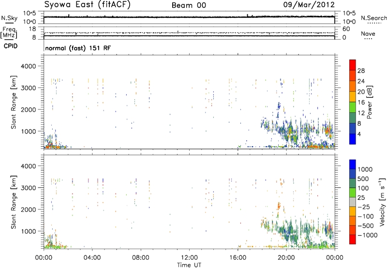This screenshot has width=387, height=268.
Task: Click the '-500' label on Velocity color bar
Action: coord(366,226)
